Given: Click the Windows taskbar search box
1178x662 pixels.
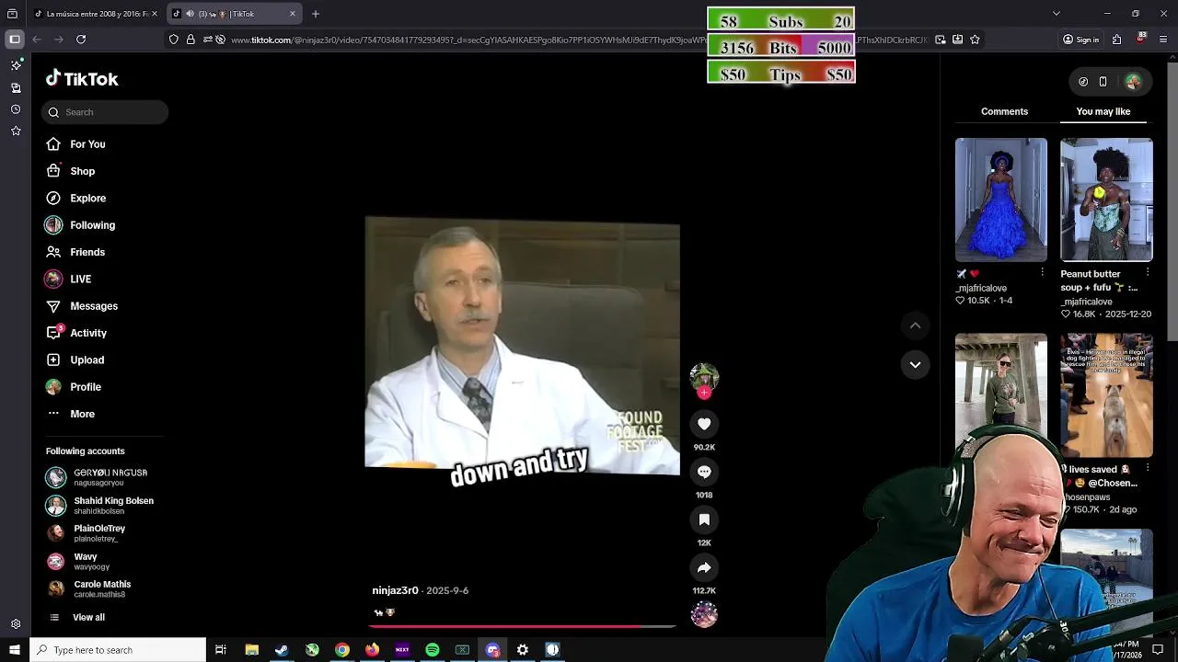Looking at the screenshot, I should point(118,650).
